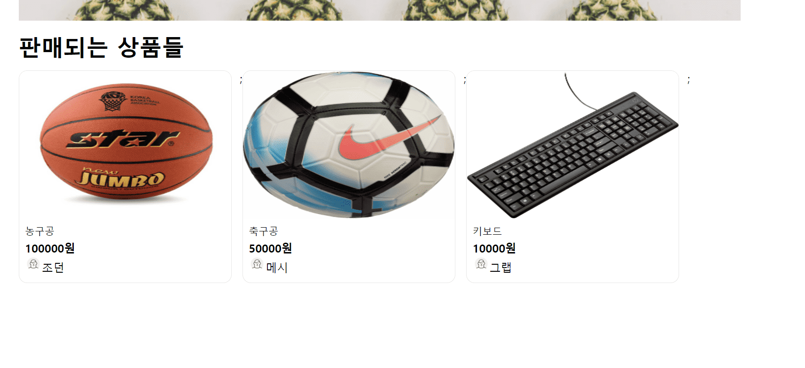
Task: Select the 축구공 product name
Action: (264, 231)
